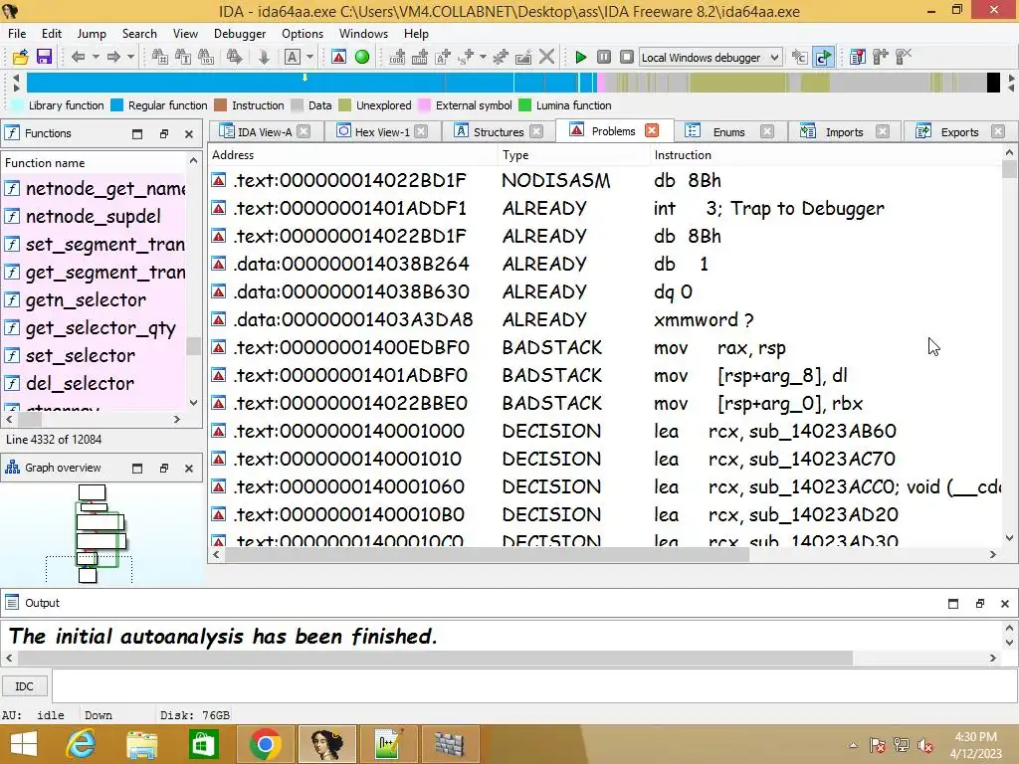This screenshot has width=1019, height=764.
Task: Switch to the Hex View-1 tab
Action: click(382, 132)
